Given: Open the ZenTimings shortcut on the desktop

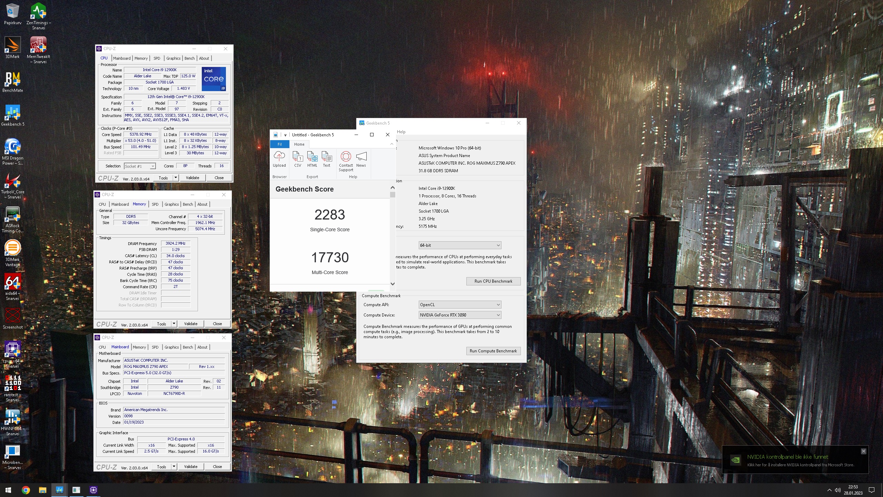Looking at the screenshot, I should 39,16.
